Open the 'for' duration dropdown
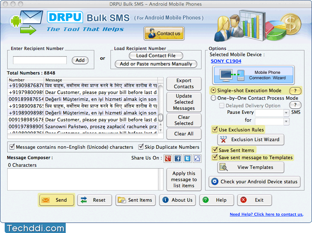312x233 pixels. pos(286,121)
